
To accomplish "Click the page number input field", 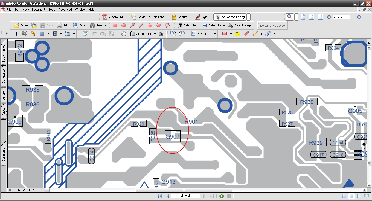I will [x=186, y=196].
